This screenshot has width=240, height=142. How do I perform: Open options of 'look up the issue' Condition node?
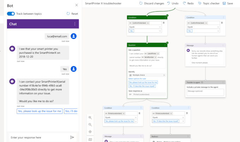[x=141, y=108]
